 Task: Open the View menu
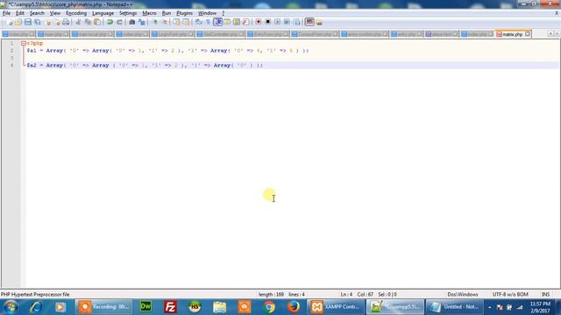[54, 13]
